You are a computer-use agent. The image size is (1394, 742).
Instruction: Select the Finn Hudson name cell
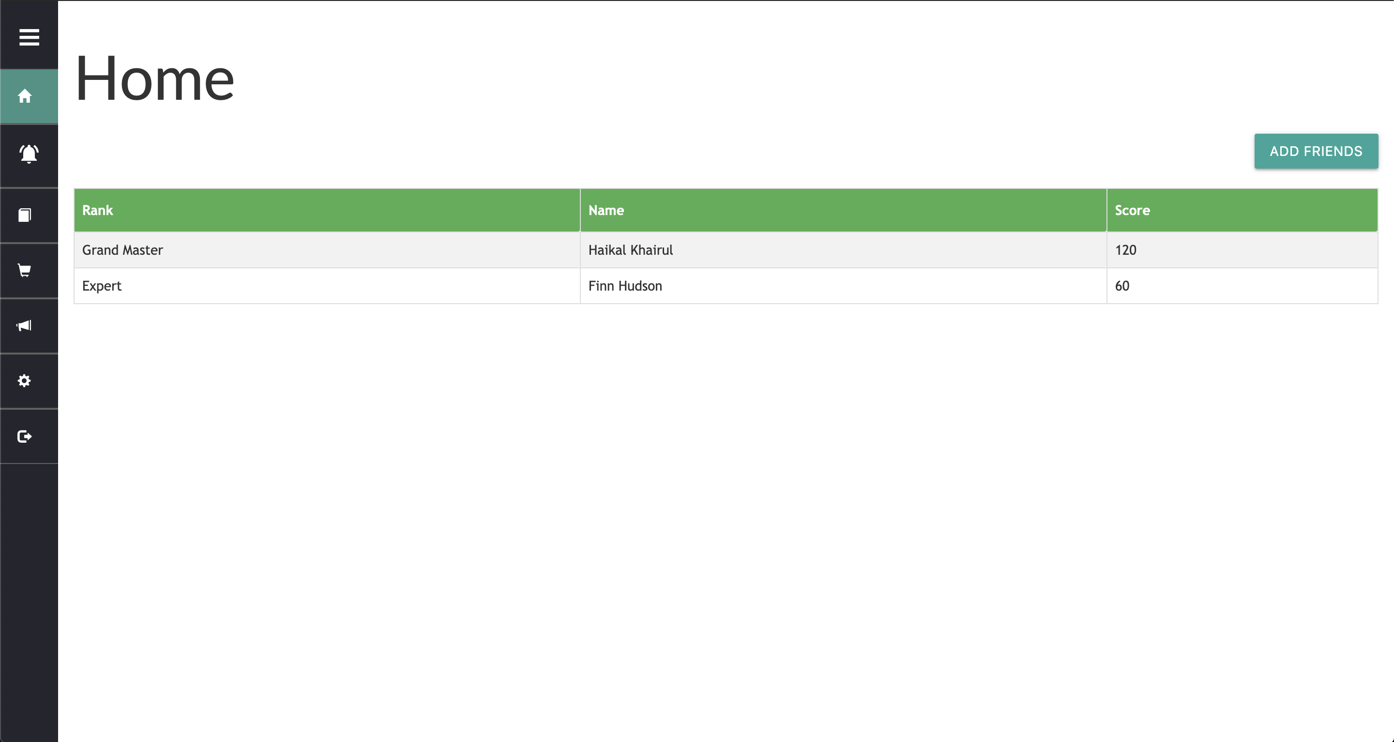click(625, 286)
